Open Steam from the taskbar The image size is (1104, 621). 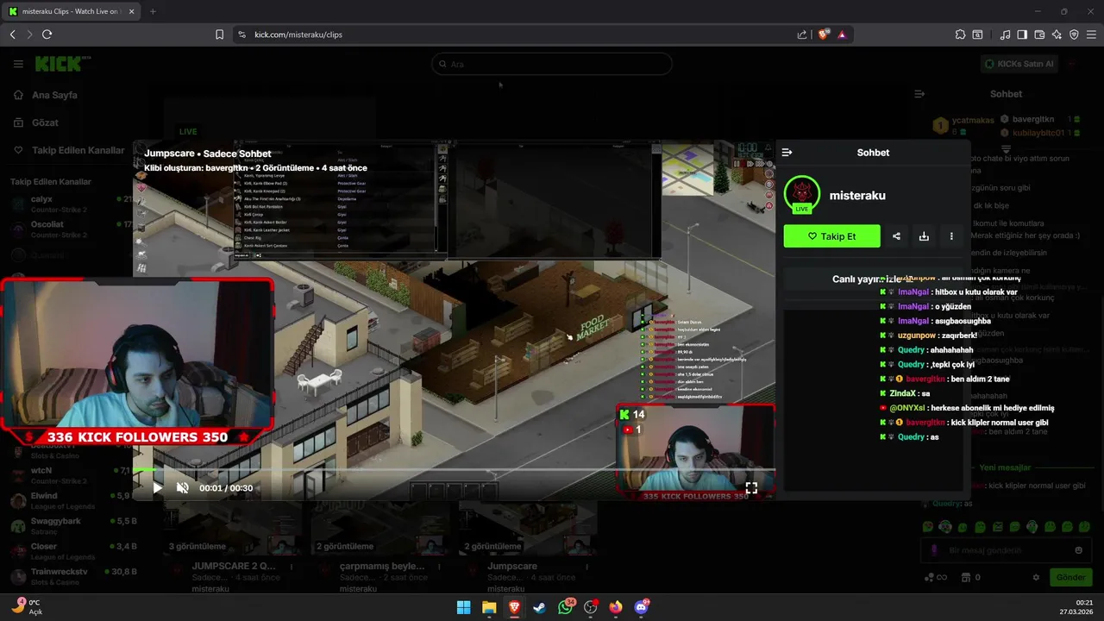539,607
